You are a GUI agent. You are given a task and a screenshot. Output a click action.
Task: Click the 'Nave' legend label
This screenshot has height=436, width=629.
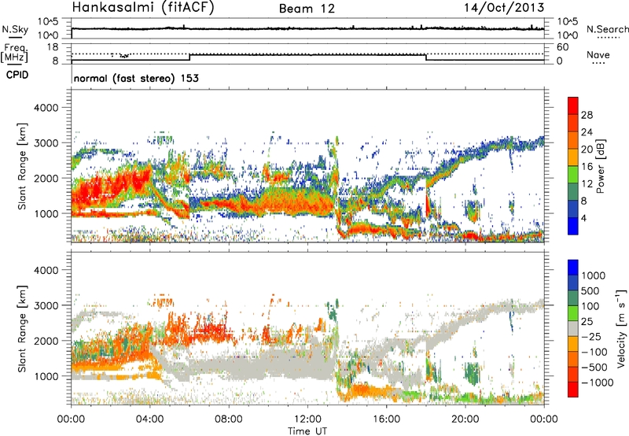(x=598, y=55)
